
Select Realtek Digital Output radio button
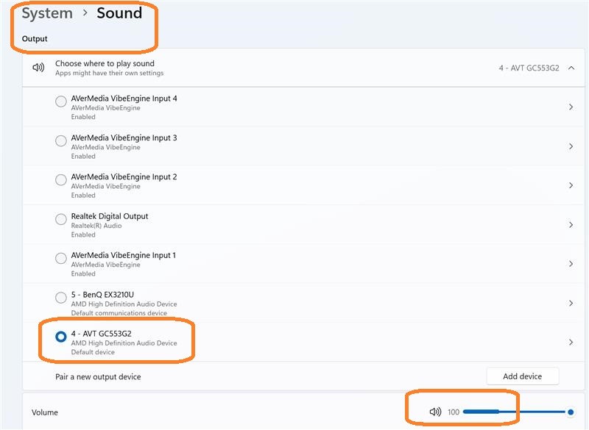[x=61, y=220]
